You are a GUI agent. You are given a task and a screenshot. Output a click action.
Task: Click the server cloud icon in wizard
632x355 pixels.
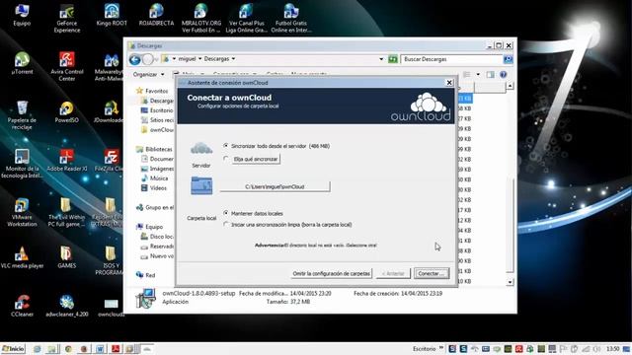pyautogui.click(x=201, y=149)
